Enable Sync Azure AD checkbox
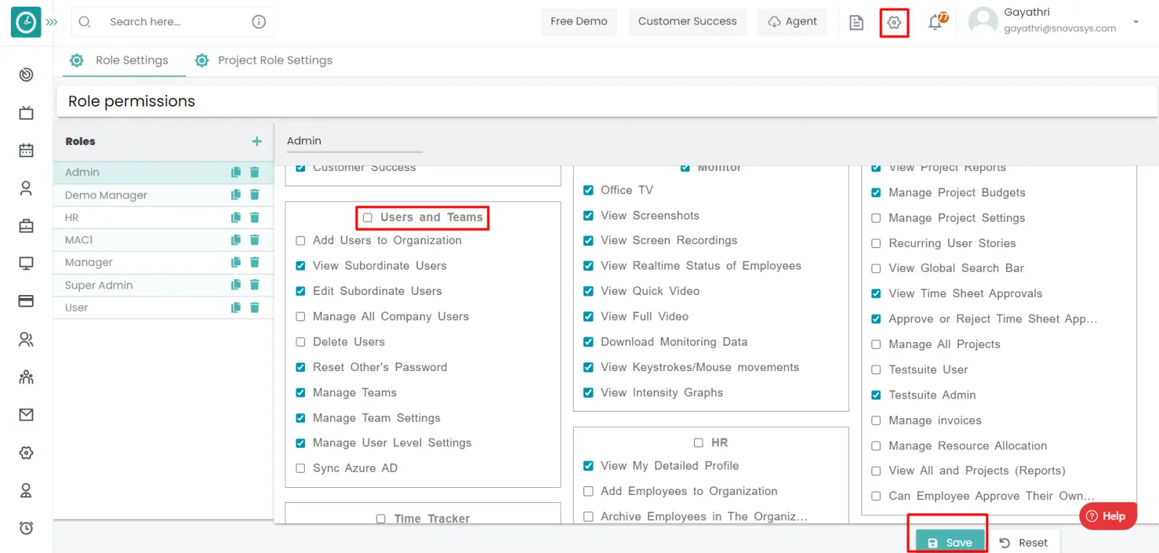Image resolution: width=1159 pixels, height=553 pixels. pyautogui.click(x=301, y=468)
